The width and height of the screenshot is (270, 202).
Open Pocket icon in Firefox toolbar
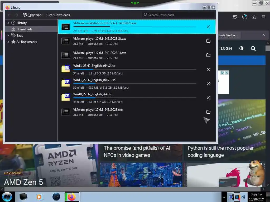point(235,17)
